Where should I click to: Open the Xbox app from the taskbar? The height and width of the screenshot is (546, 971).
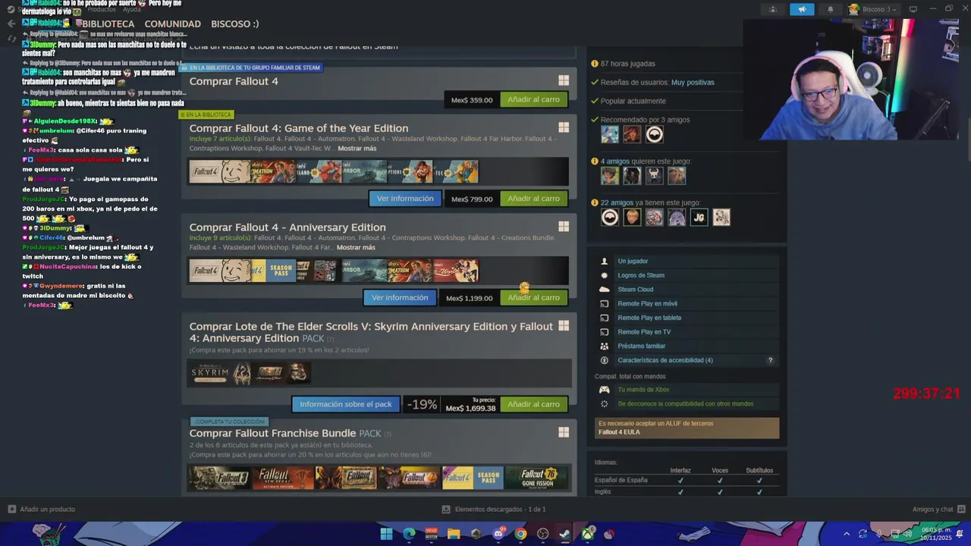pyautogui.click(x=587, y=534)
